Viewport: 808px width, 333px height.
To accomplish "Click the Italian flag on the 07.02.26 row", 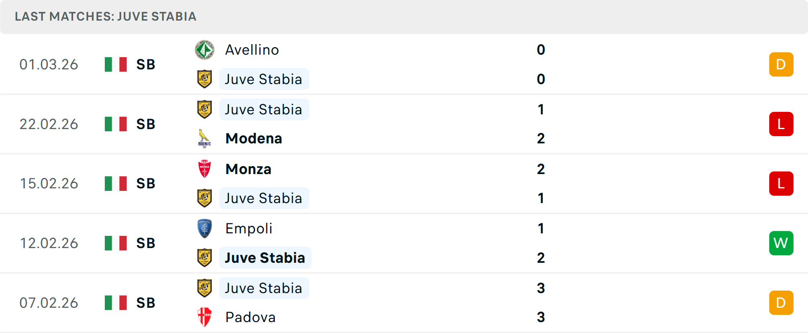I will [115, 302].
